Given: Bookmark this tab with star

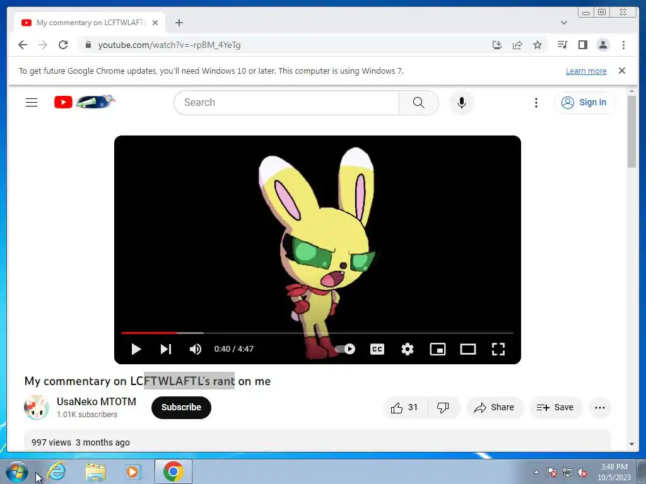Looking at the screenshot, I should pyautogui.click(x=537, y=45).
